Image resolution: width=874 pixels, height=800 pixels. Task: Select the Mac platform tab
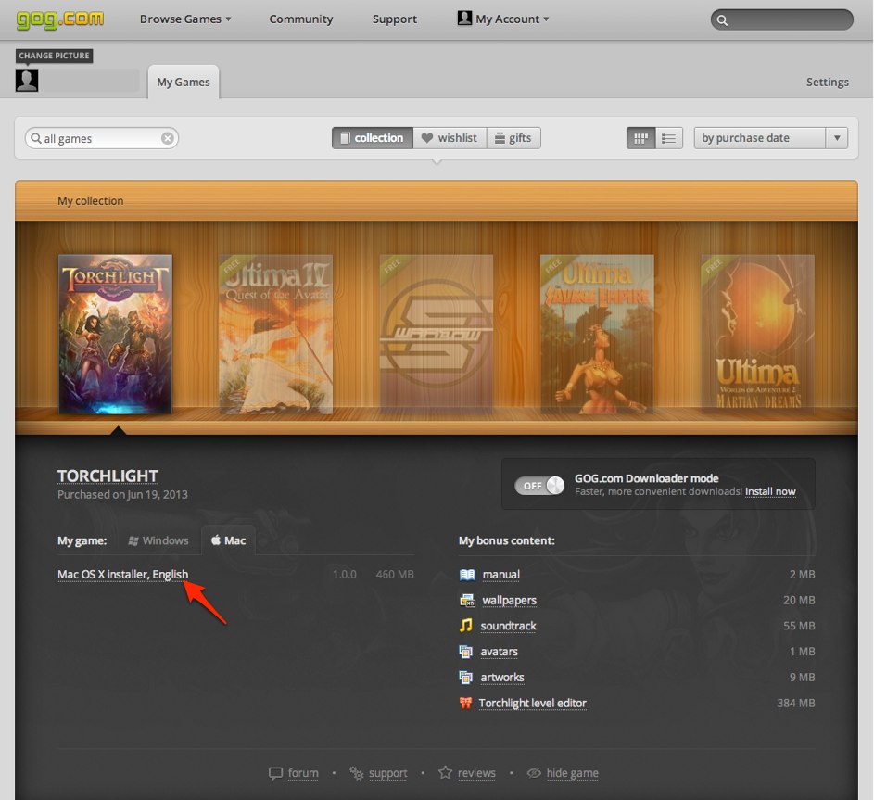(229, 540)
